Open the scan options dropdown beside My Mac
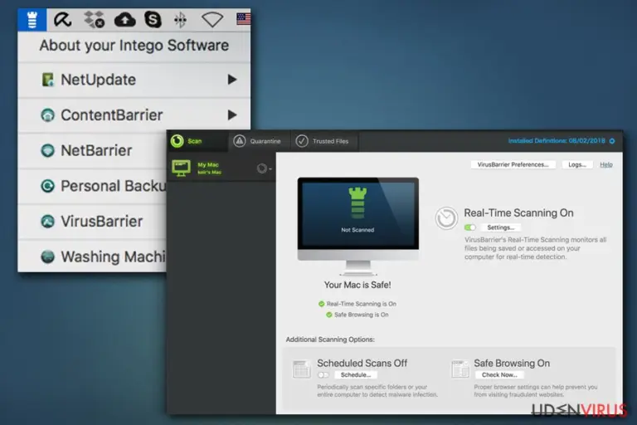This screenshot has height=425, width=637. [264, 169]
